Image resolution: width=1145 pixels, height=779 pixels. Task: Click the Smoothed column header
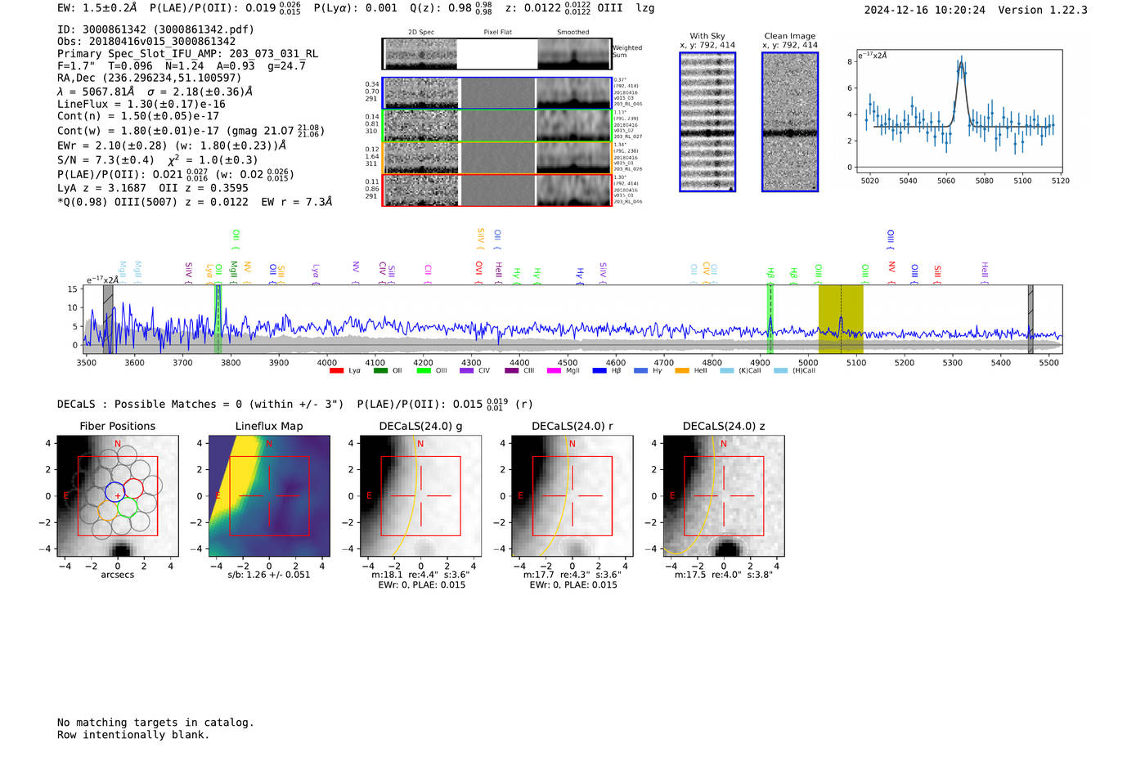click(573, 33)
